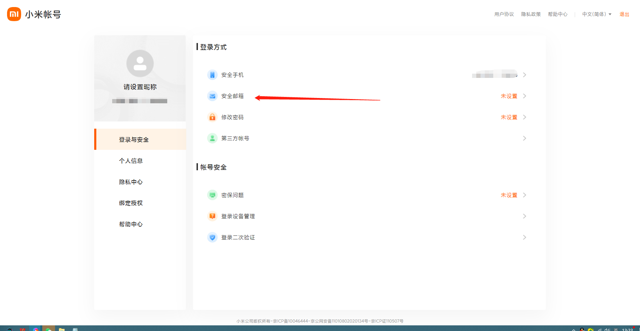
Task: Click the 安全手机 phone icon
Action: [x=212, y=75]
